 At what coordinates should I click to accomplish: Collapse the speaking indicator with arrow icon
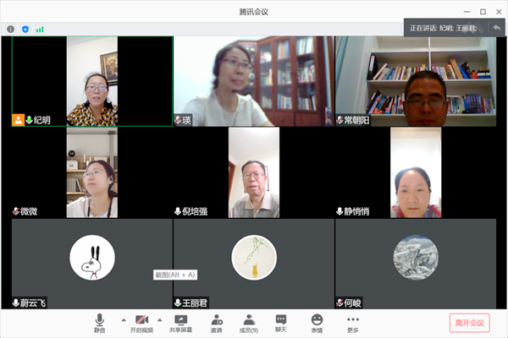pos(497,28)
